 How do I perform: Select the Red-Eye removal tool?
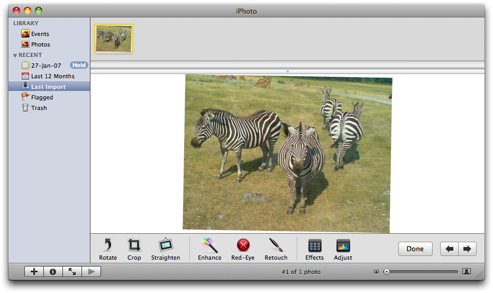pyautogui.click(x=243, y=245)
